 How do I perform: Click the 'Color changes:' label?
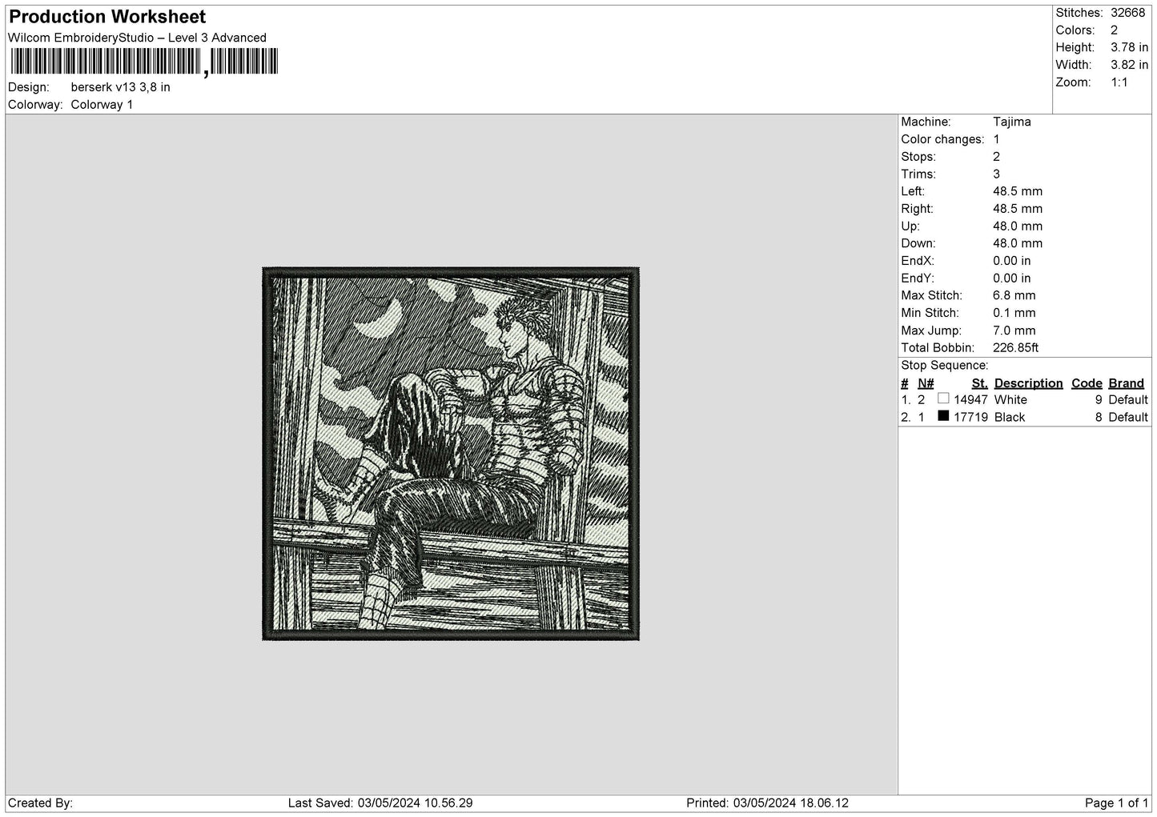pos(942,139)
